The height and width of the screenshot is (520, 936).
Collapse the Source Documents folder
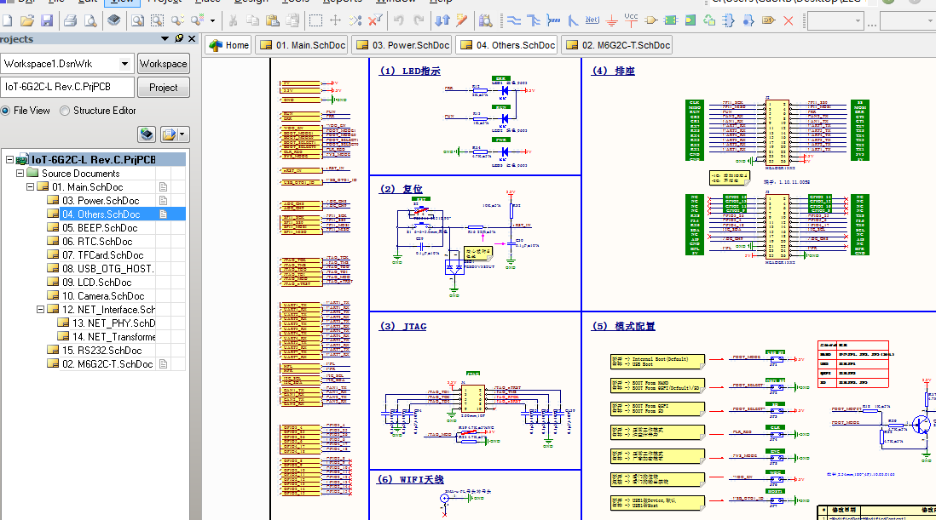(x=20, y=174)
